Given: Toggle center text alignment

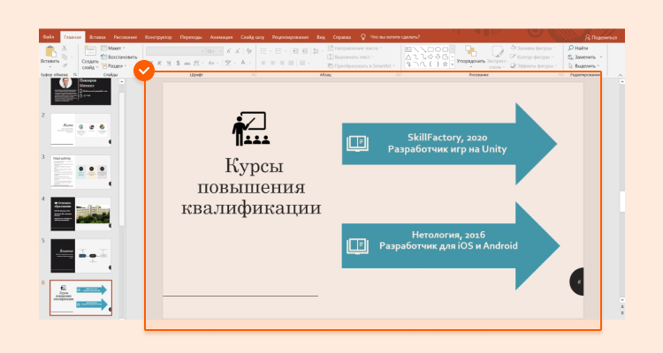Looking at the screenshot, I should 273,63.
